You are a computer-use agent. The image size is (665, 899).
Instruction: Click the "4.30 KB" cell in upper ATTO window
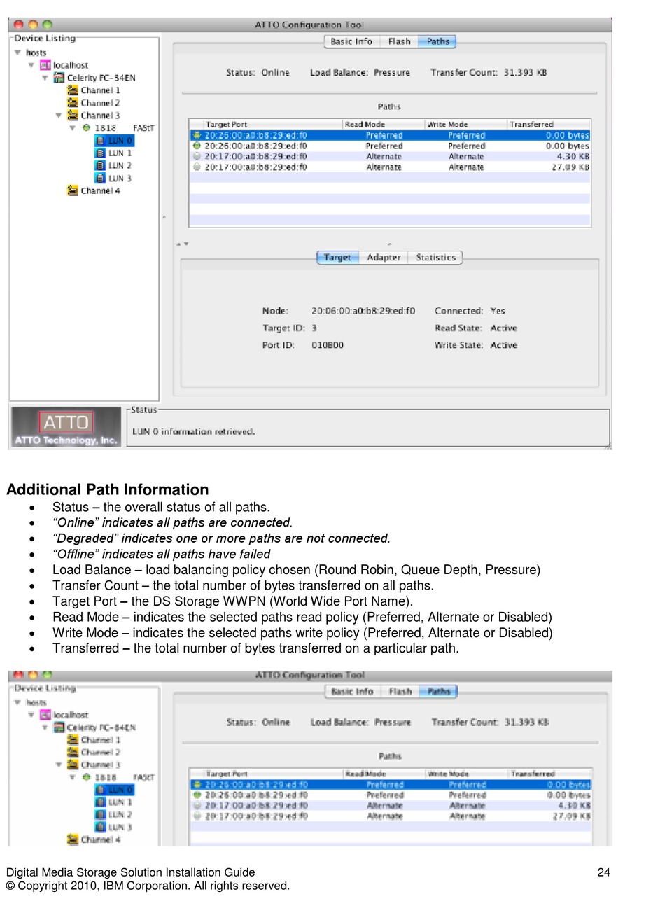click(573, 157)
